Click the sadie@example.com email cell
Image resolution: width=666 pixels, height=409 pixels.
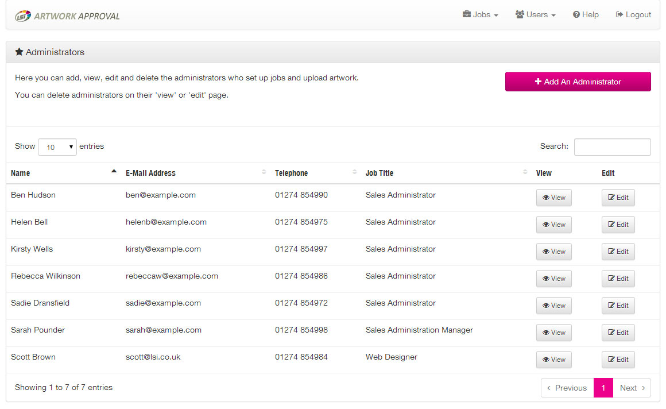pos(163,303)
